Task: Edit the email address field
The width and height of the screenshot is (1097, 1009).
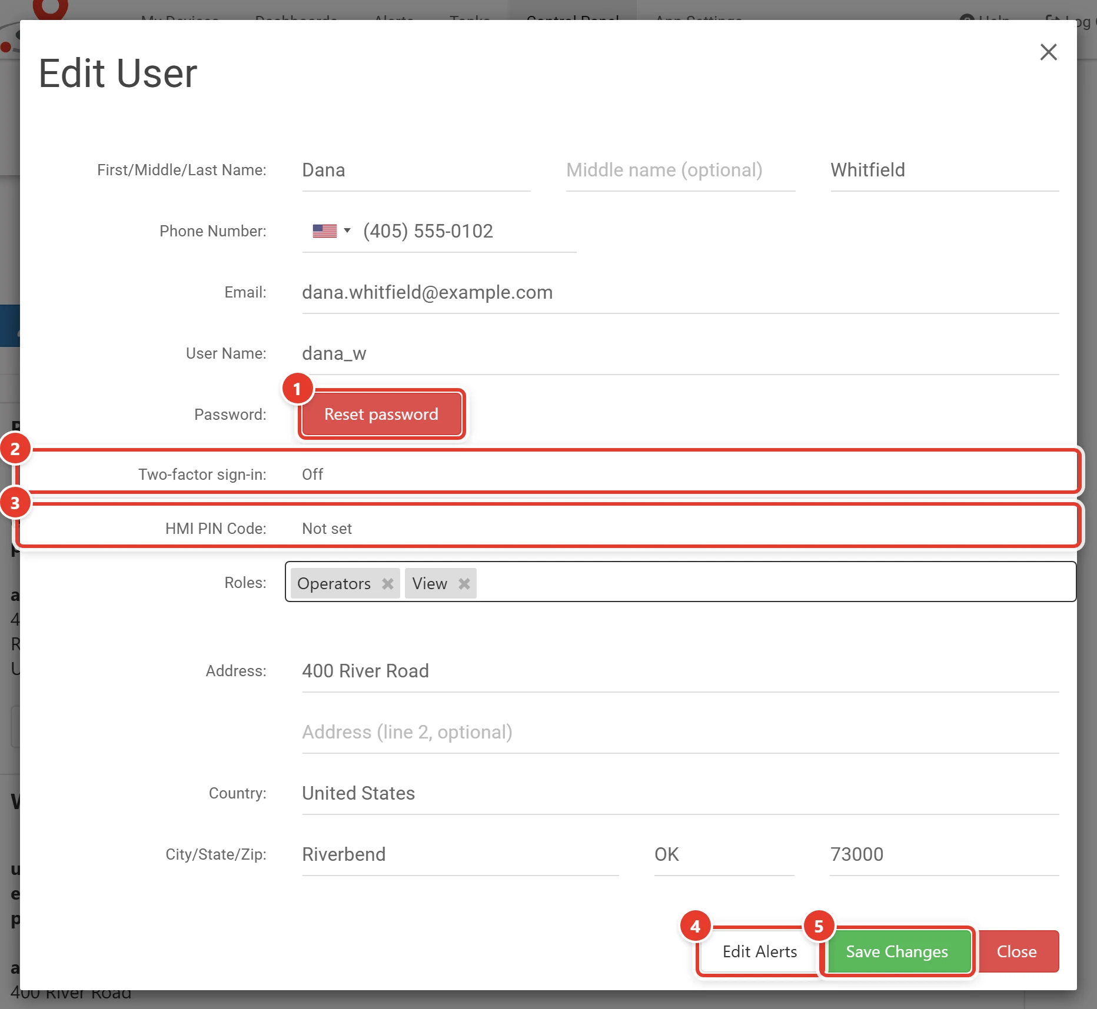Action: click(x=680, y=293)
